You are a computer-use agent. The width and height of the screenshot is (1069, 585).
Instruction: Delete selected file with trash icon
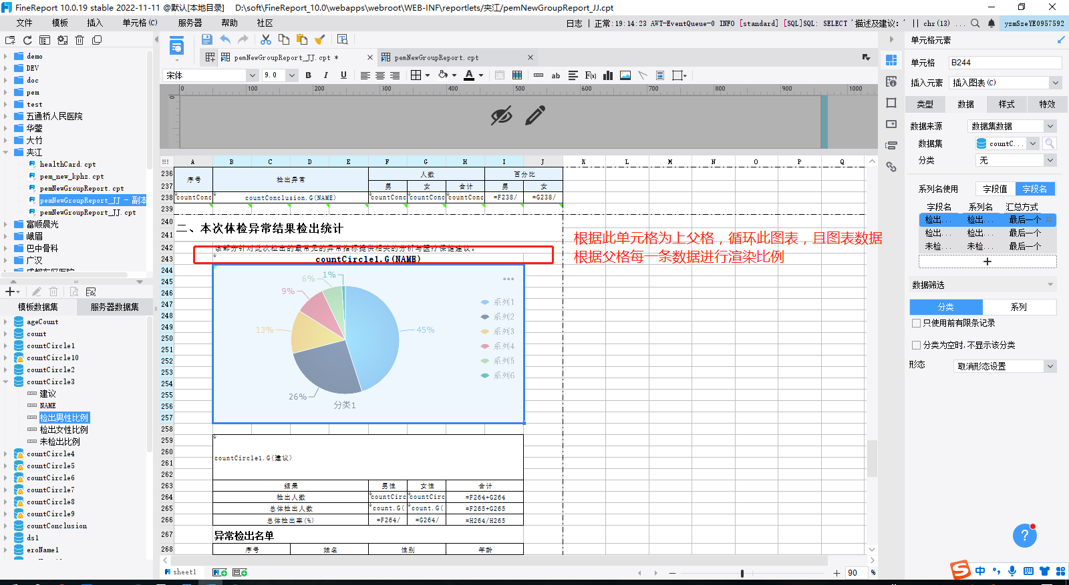80,40
